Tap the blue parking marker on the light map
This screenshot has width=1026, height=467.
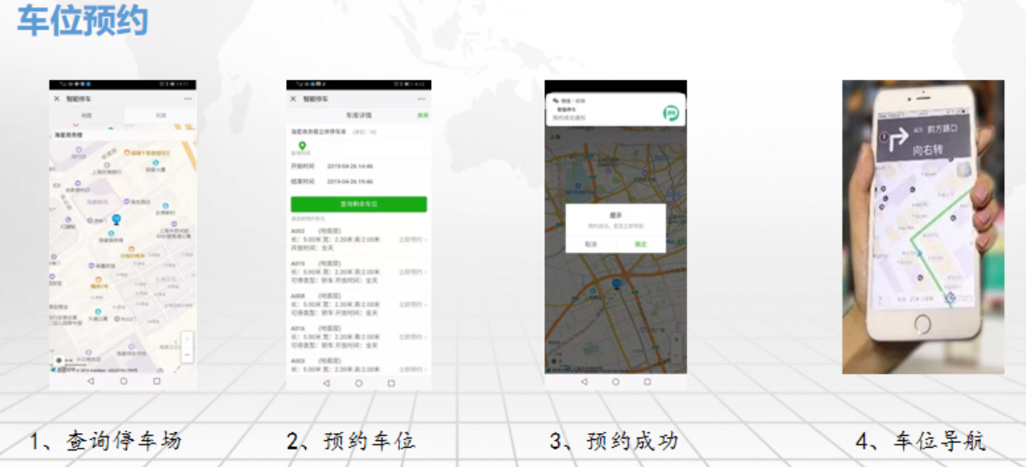coord(117,220)
